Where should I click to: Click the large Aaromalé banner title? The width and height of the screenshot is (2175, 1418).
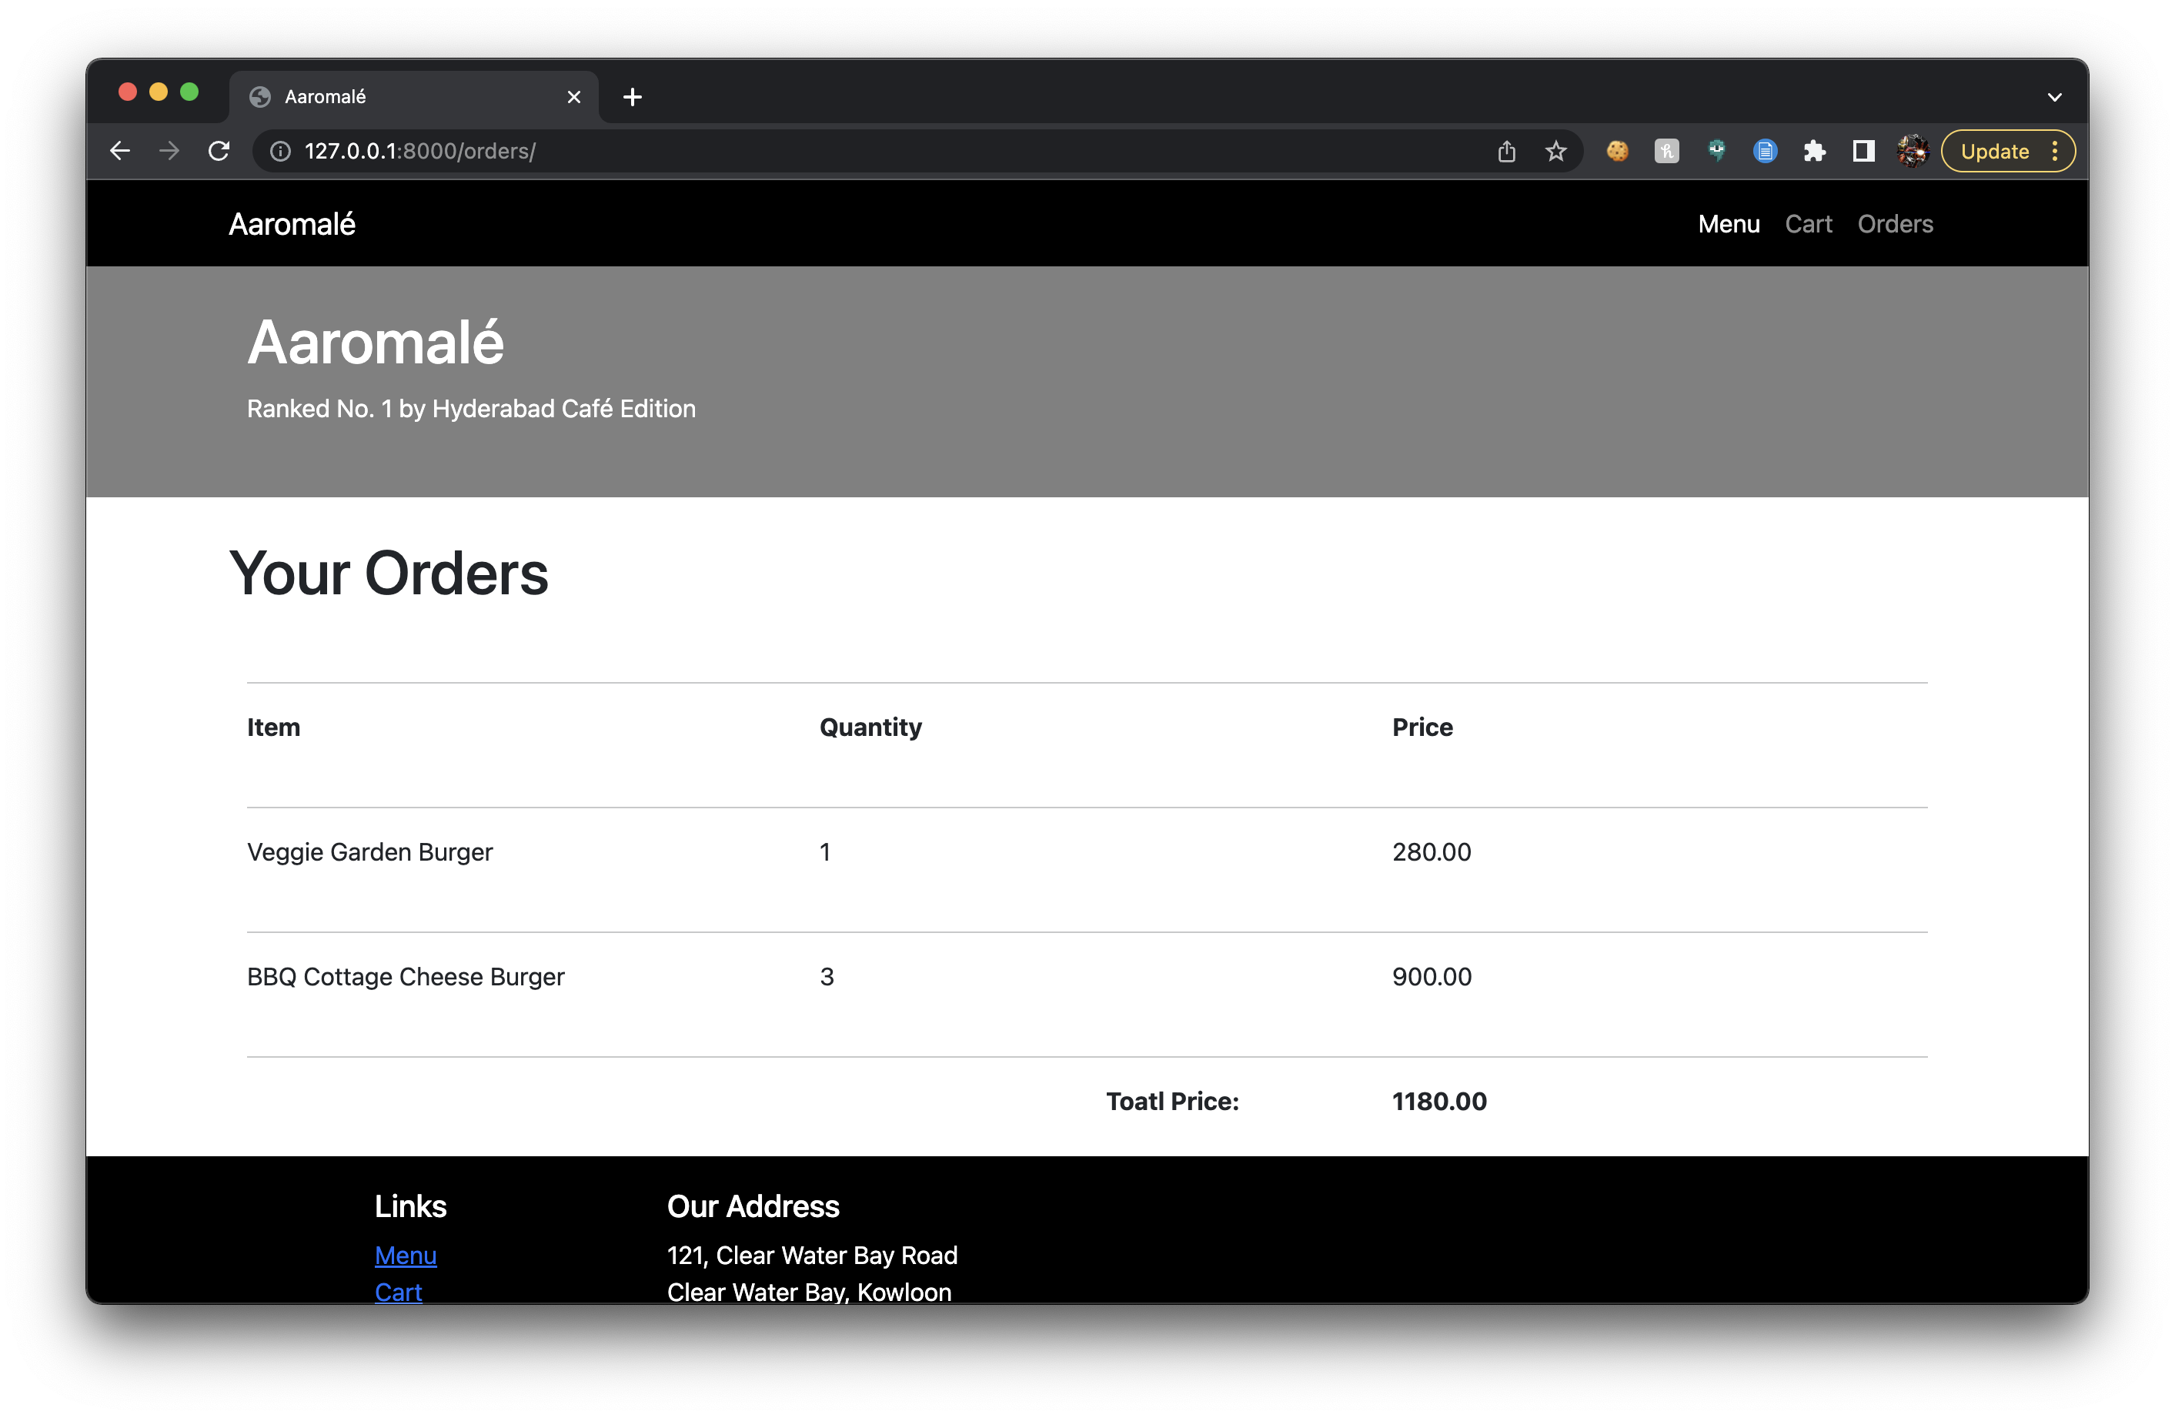[376, 342]
